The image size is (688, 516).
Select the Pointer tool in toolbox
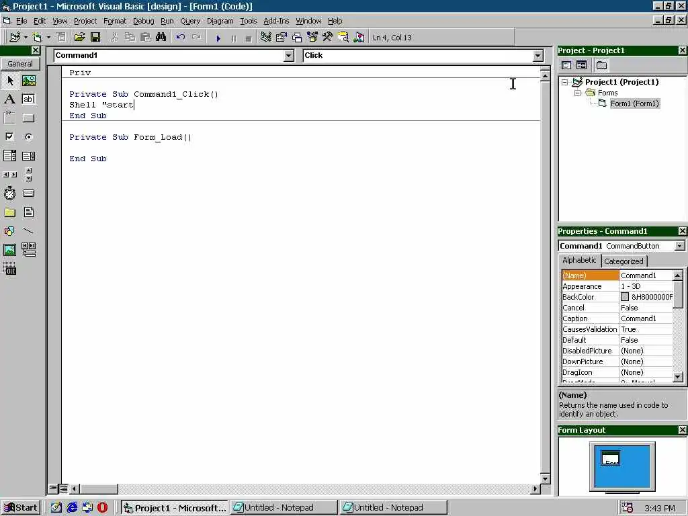[9, 81]
